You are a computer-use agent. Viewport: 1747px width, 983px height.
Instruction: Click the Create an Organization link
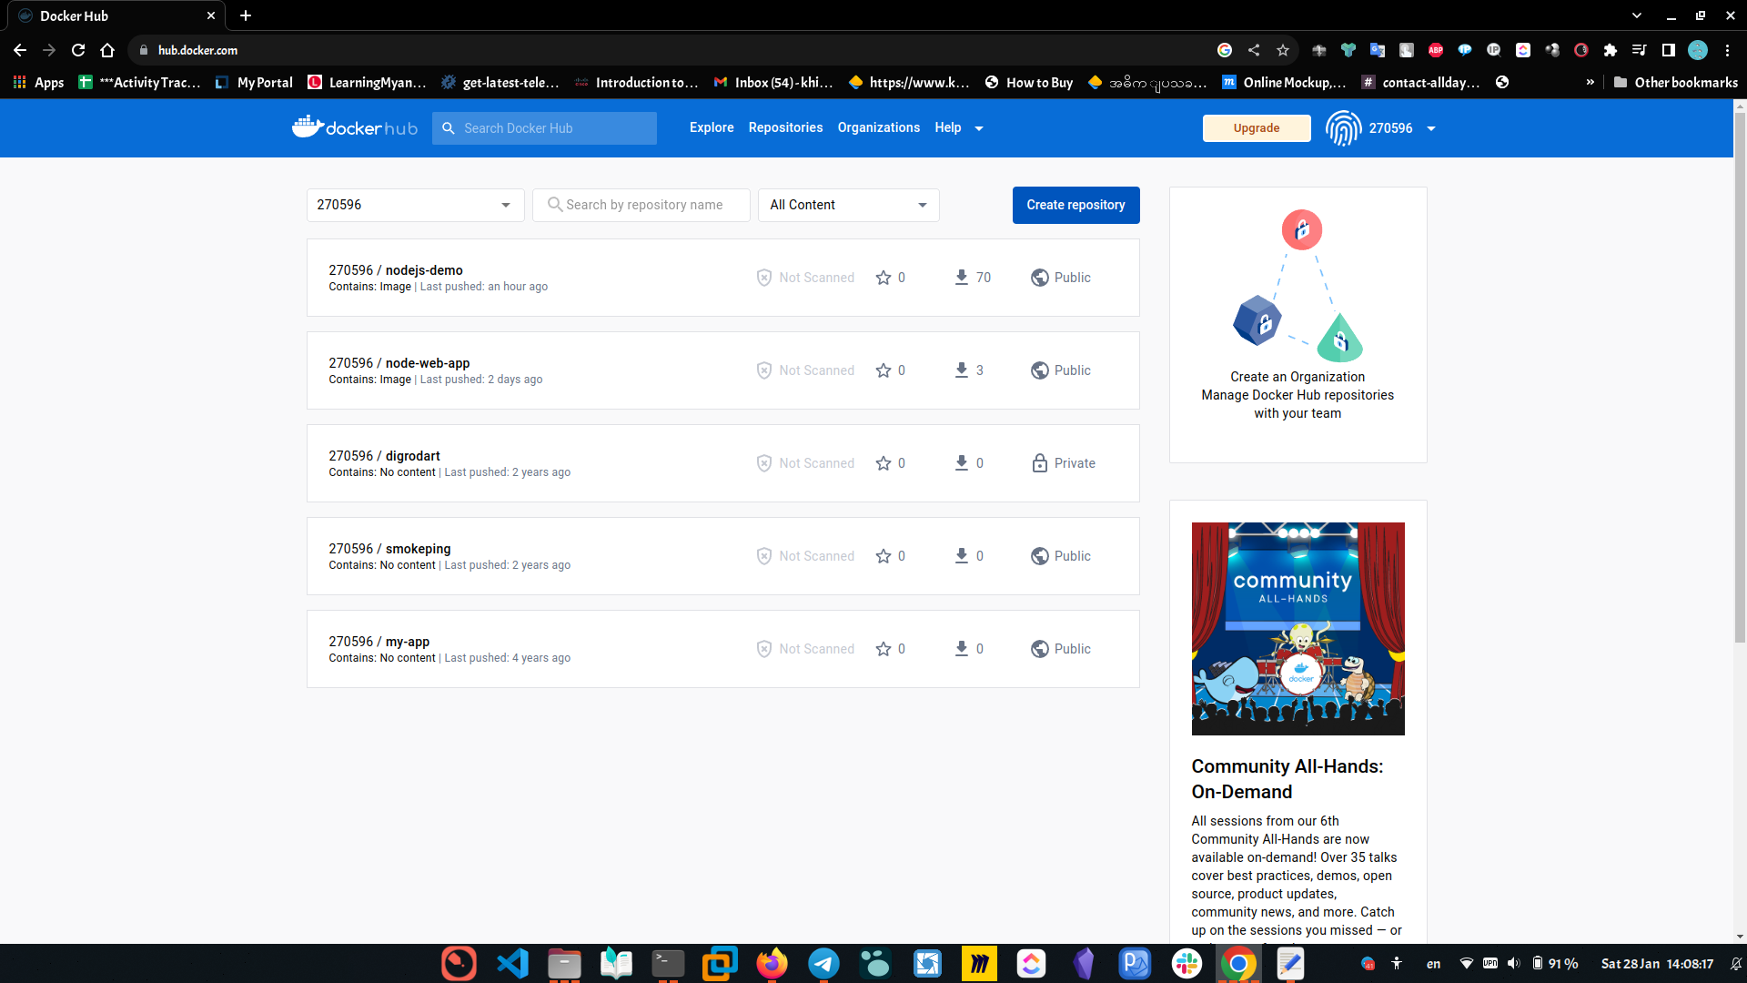(1298, 377)
